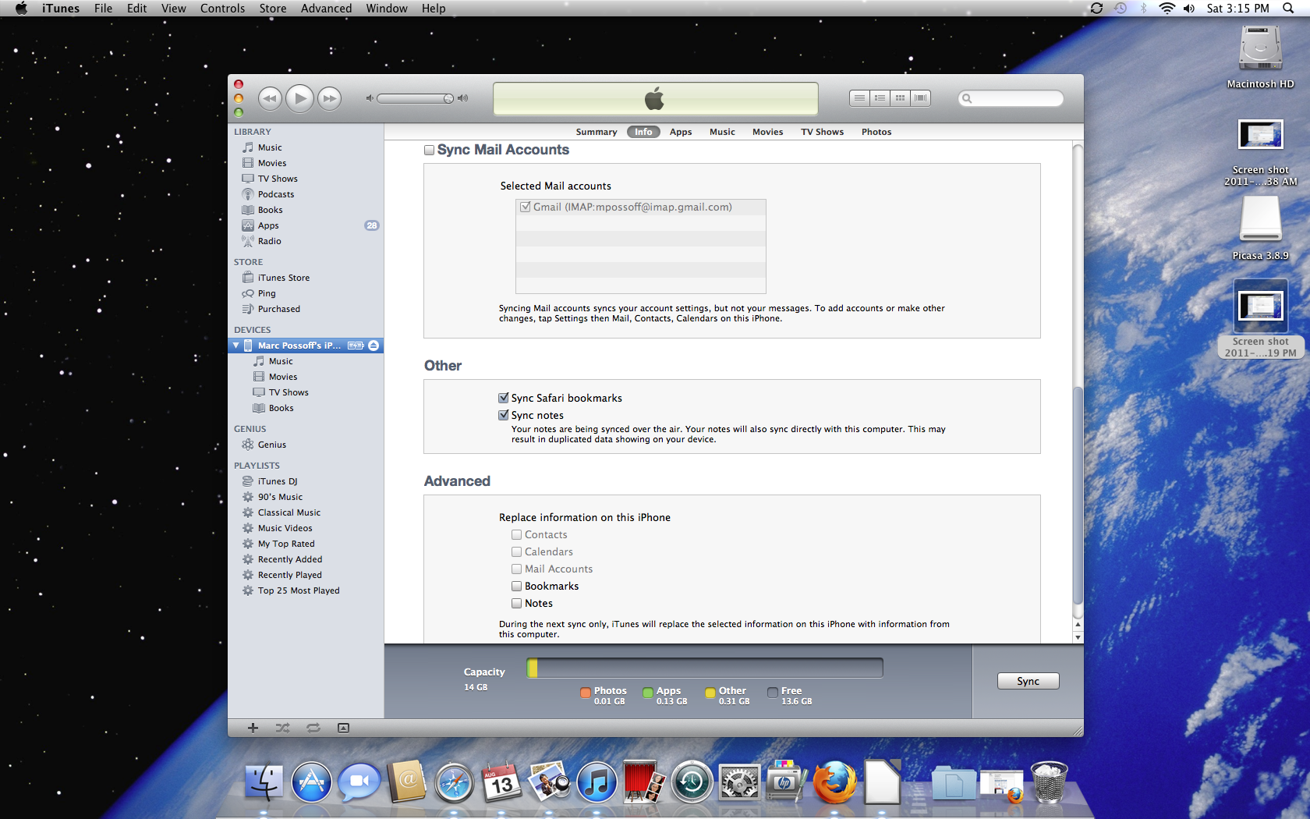Collapse Marc Possoff's iPhone device tree

click(236, 346)
